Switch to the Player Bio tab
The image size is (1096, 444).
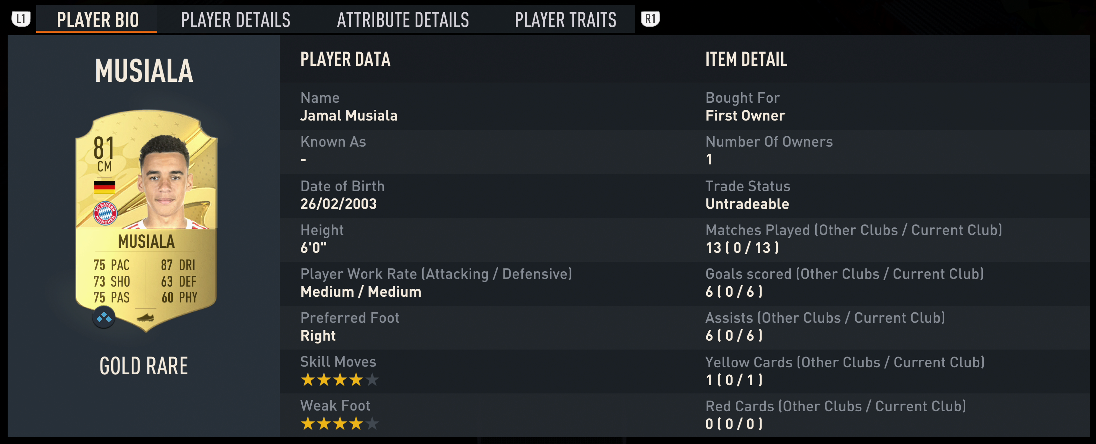pos(97,20)
